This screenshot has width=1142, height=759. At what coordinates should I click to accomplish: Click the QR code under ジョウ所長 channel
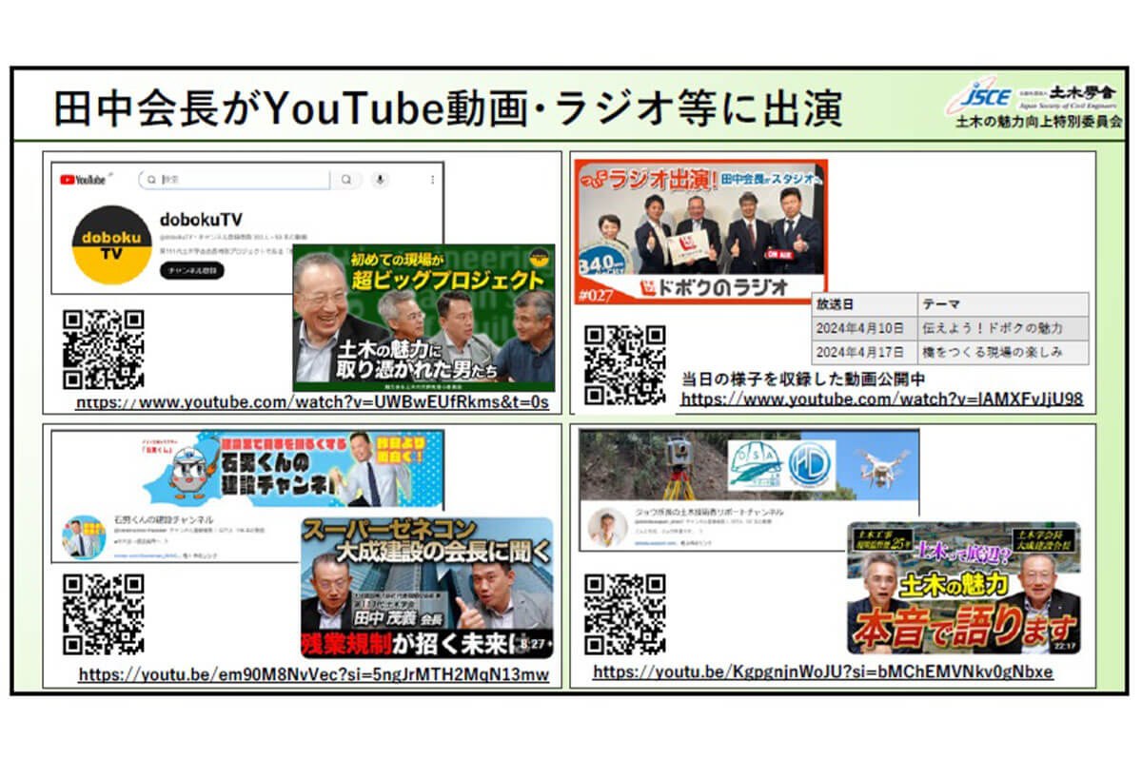(624, 613)
